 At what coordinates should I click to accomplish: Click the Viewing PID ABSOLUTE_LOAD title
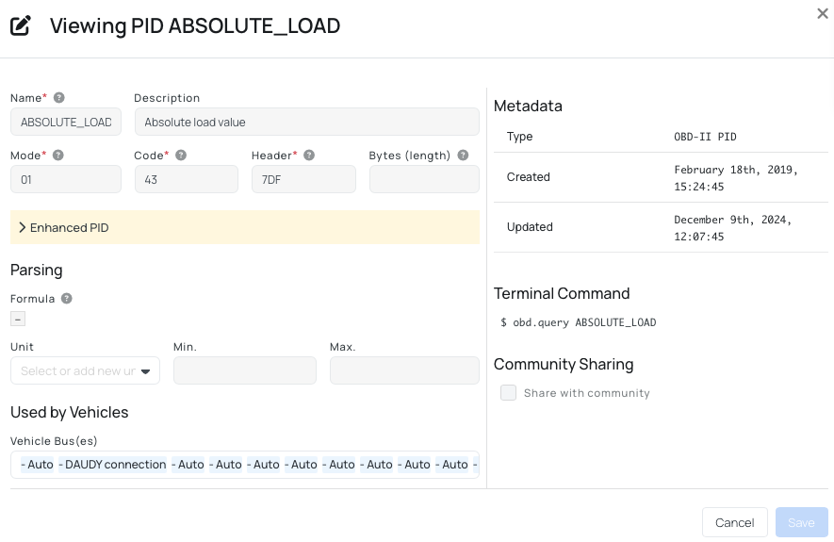coord(195,26)
